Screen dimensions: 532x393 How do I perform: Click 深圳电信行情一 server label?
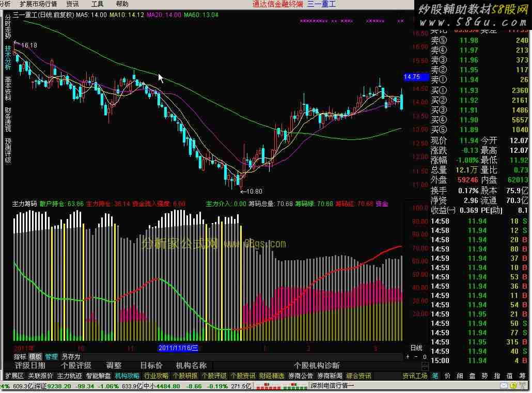(x=332, y=386)
